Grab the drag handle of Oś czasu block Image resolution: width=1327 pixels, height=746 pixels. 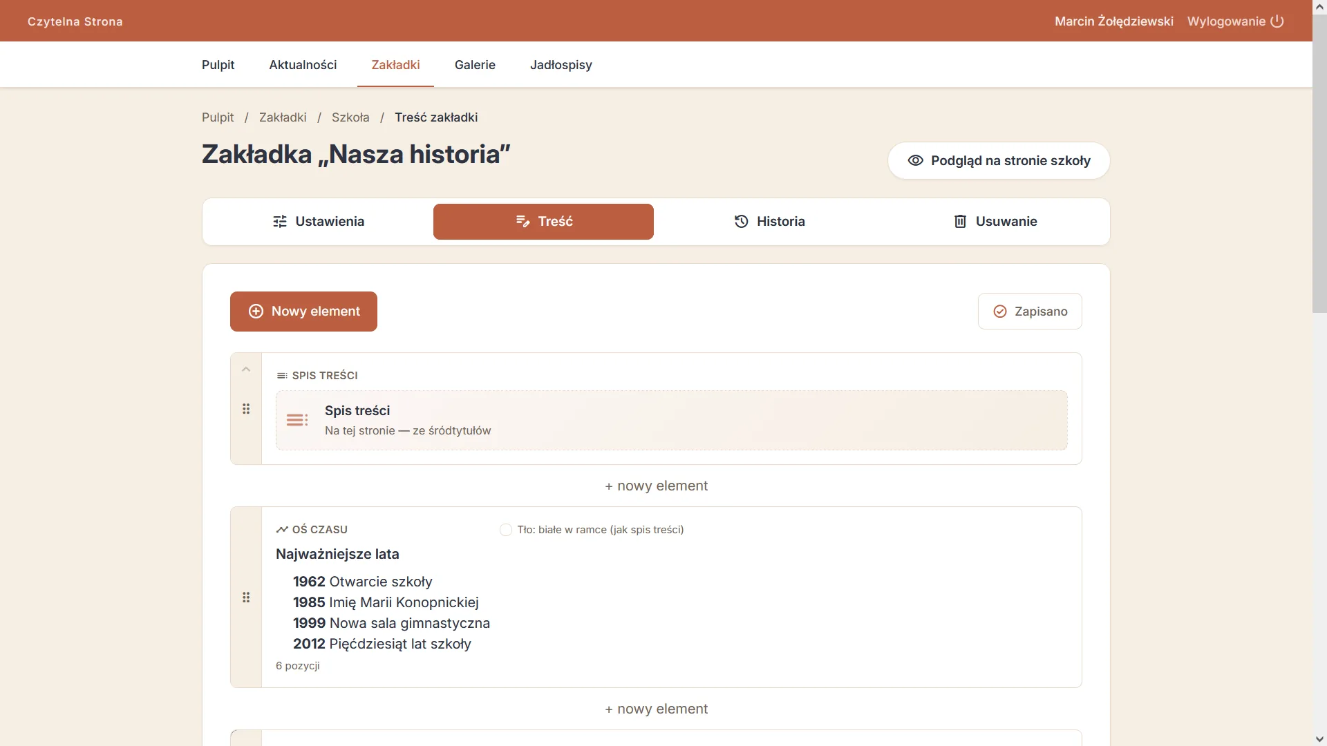[x=246, y=597]
